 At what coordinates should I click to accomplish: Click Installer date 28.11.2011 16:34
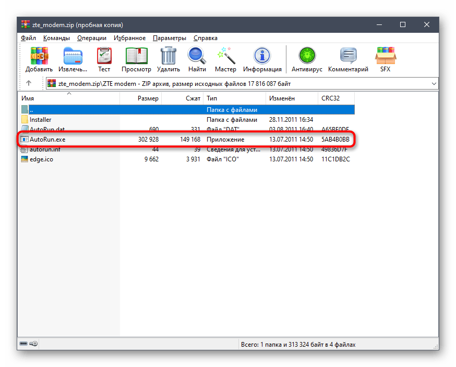[291, 120]
